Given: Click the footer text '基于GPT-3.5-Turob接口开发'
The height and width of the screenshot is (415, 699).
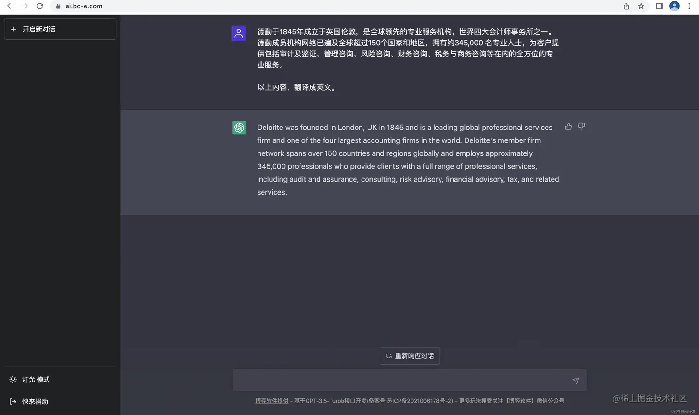Looking at the screenshot, I should pyautogui.click(x=331, y=401).
